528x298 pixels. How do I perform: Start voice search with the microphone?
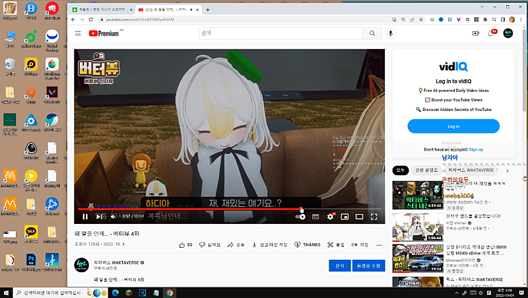[x=391, y=34]
